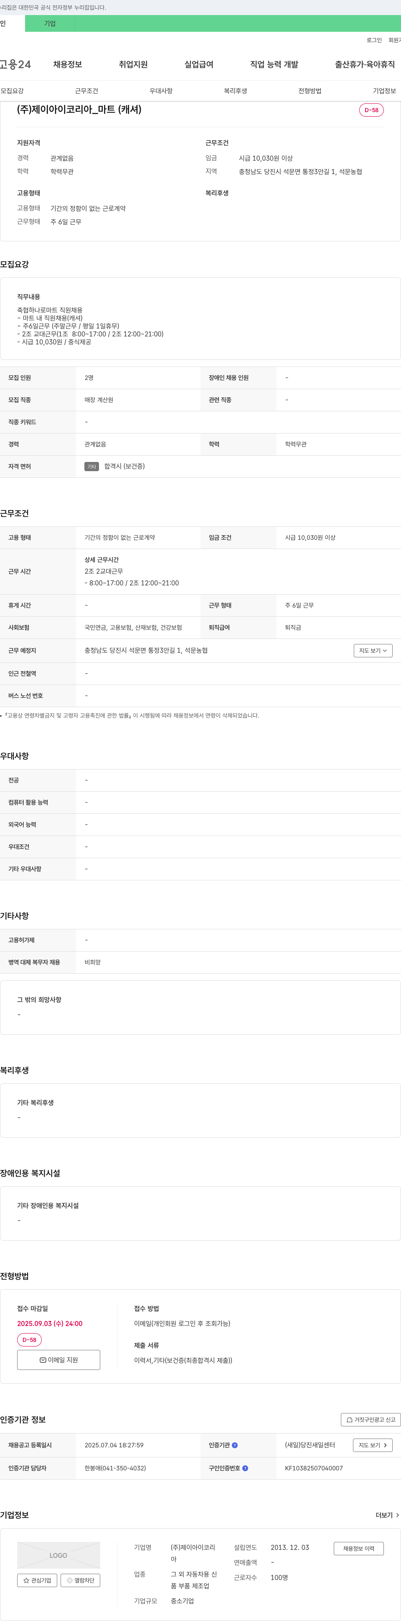Click the 로그인 link
Screen dimensions: 401x1621
(374, 40)
